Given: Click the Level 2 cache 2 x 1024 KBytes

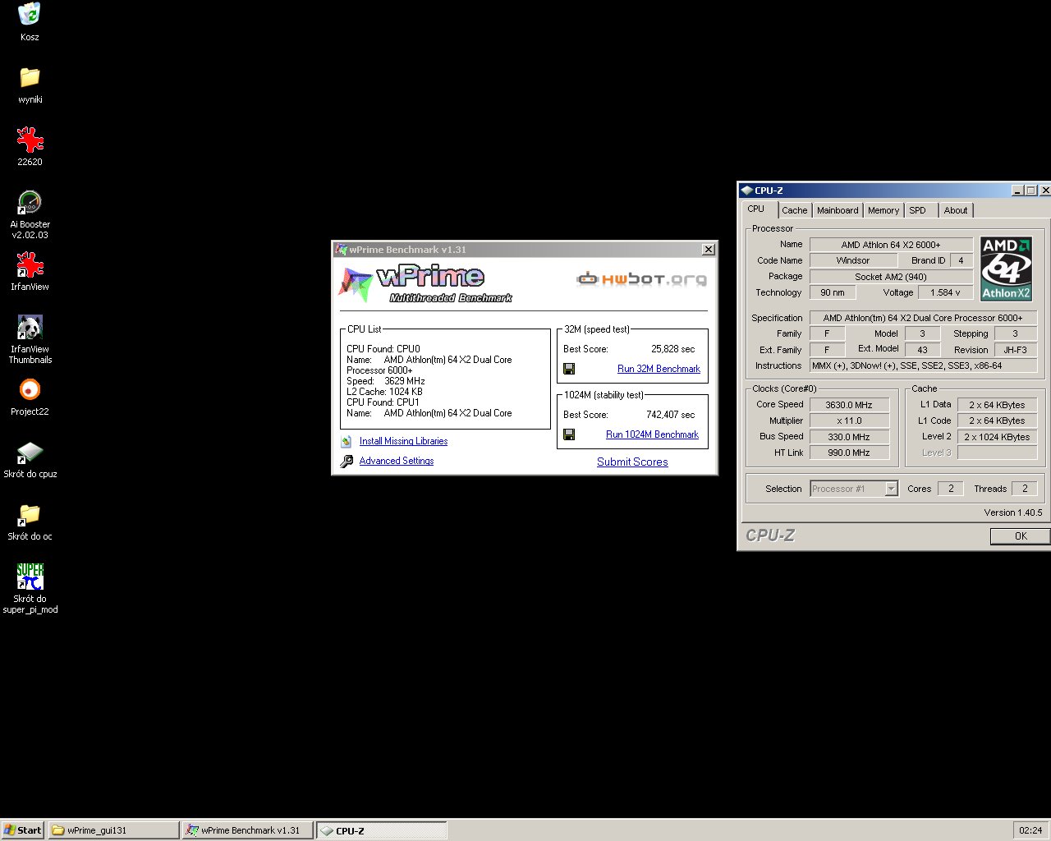Looking at the screenshot, I should tap(997, 437).
